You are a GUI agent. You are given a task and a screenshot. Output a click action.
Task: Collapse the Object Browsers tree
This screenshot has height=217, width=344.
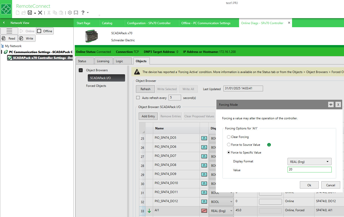point(81,70)
